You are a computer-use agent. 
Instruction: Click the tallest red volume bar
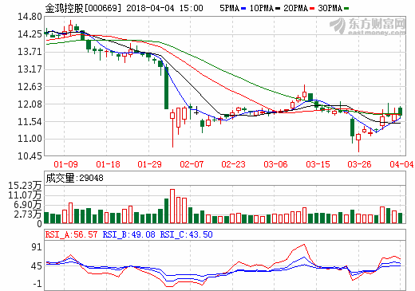pyautogui.click(x=172, y=206)
